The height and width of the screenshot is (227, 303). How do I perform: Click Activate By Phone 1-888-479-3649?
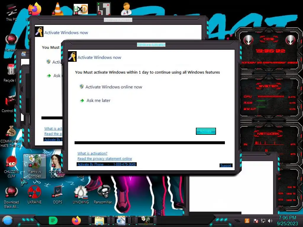point(107,164)
